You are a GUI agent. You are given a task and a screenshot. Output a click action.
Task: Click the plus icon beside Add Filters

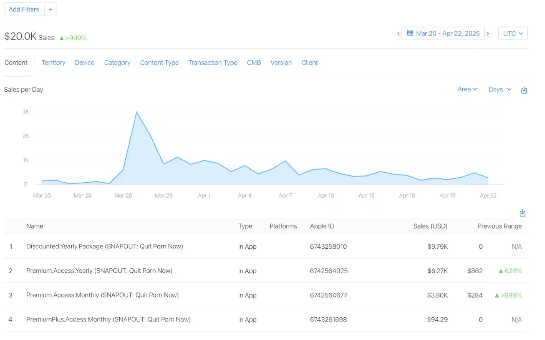tap(50, 9)
